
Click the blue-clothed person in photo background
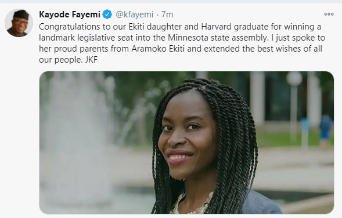[x=326, y=129]
